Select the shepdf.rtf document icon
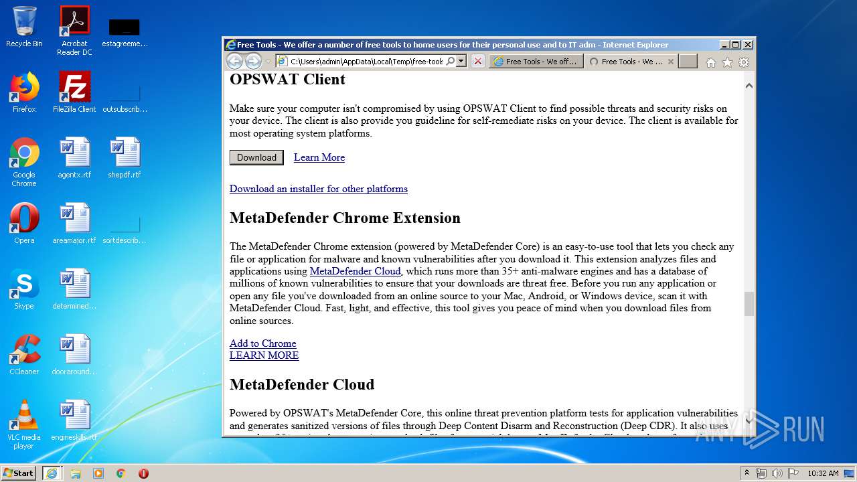 coord(125,158)
